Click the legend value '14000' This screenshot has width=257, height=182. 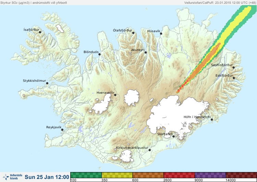pos(231,180)
